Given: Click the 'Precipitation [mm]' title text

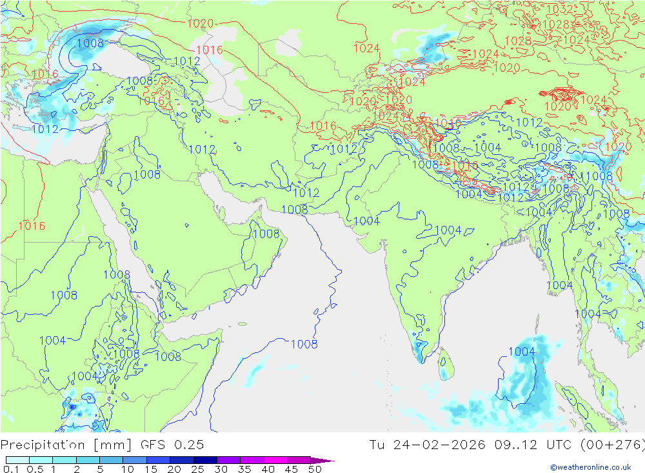Looking at the screenshot, I should pyautogui.click(x=66, y=445).
